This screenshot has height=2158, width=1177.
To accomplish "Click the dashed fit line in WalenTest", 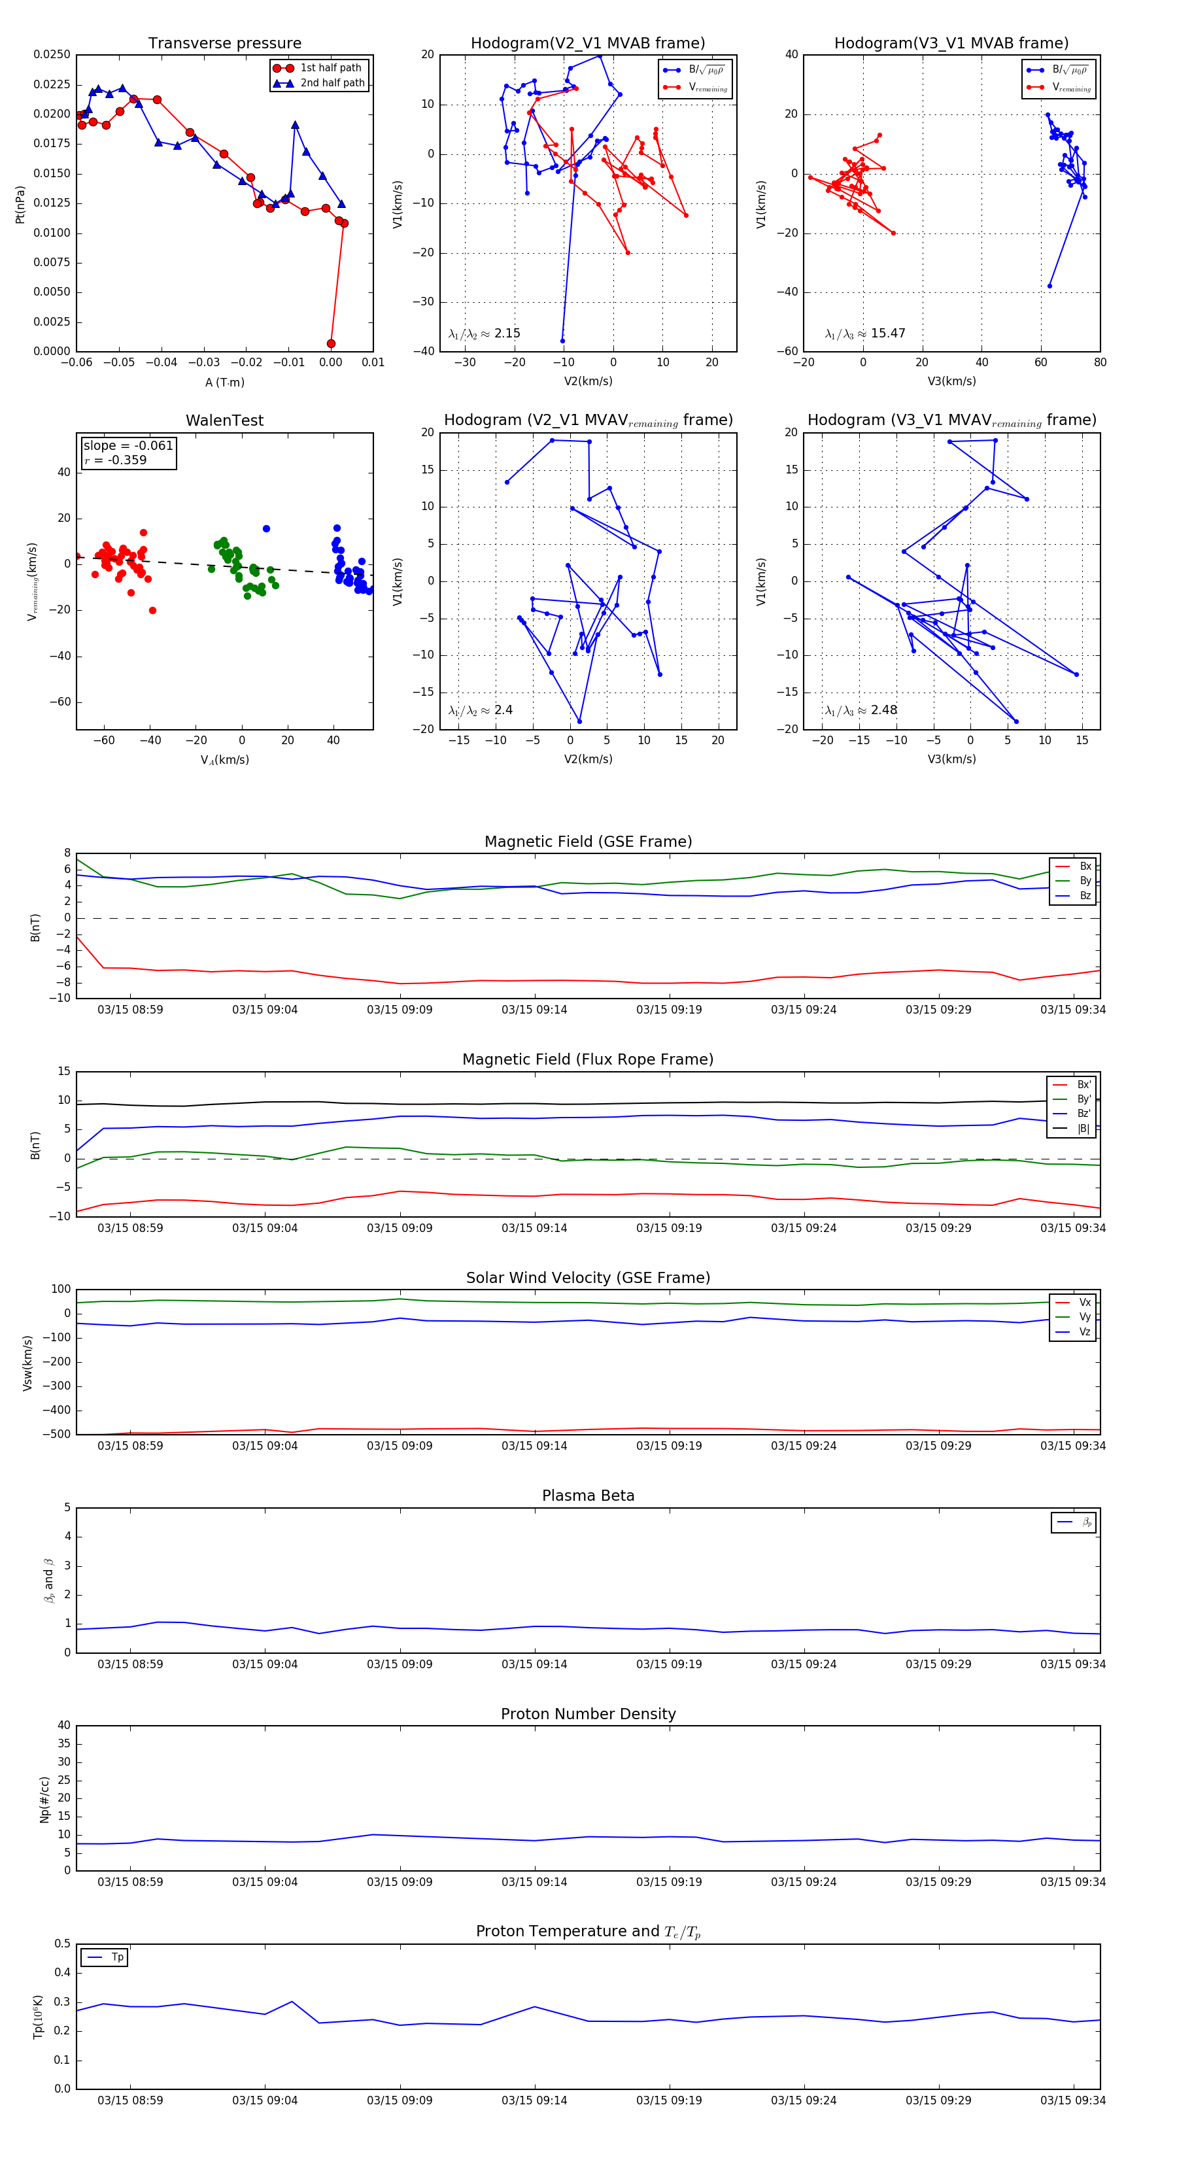I will pyautogui.click(x=224, y=566).
